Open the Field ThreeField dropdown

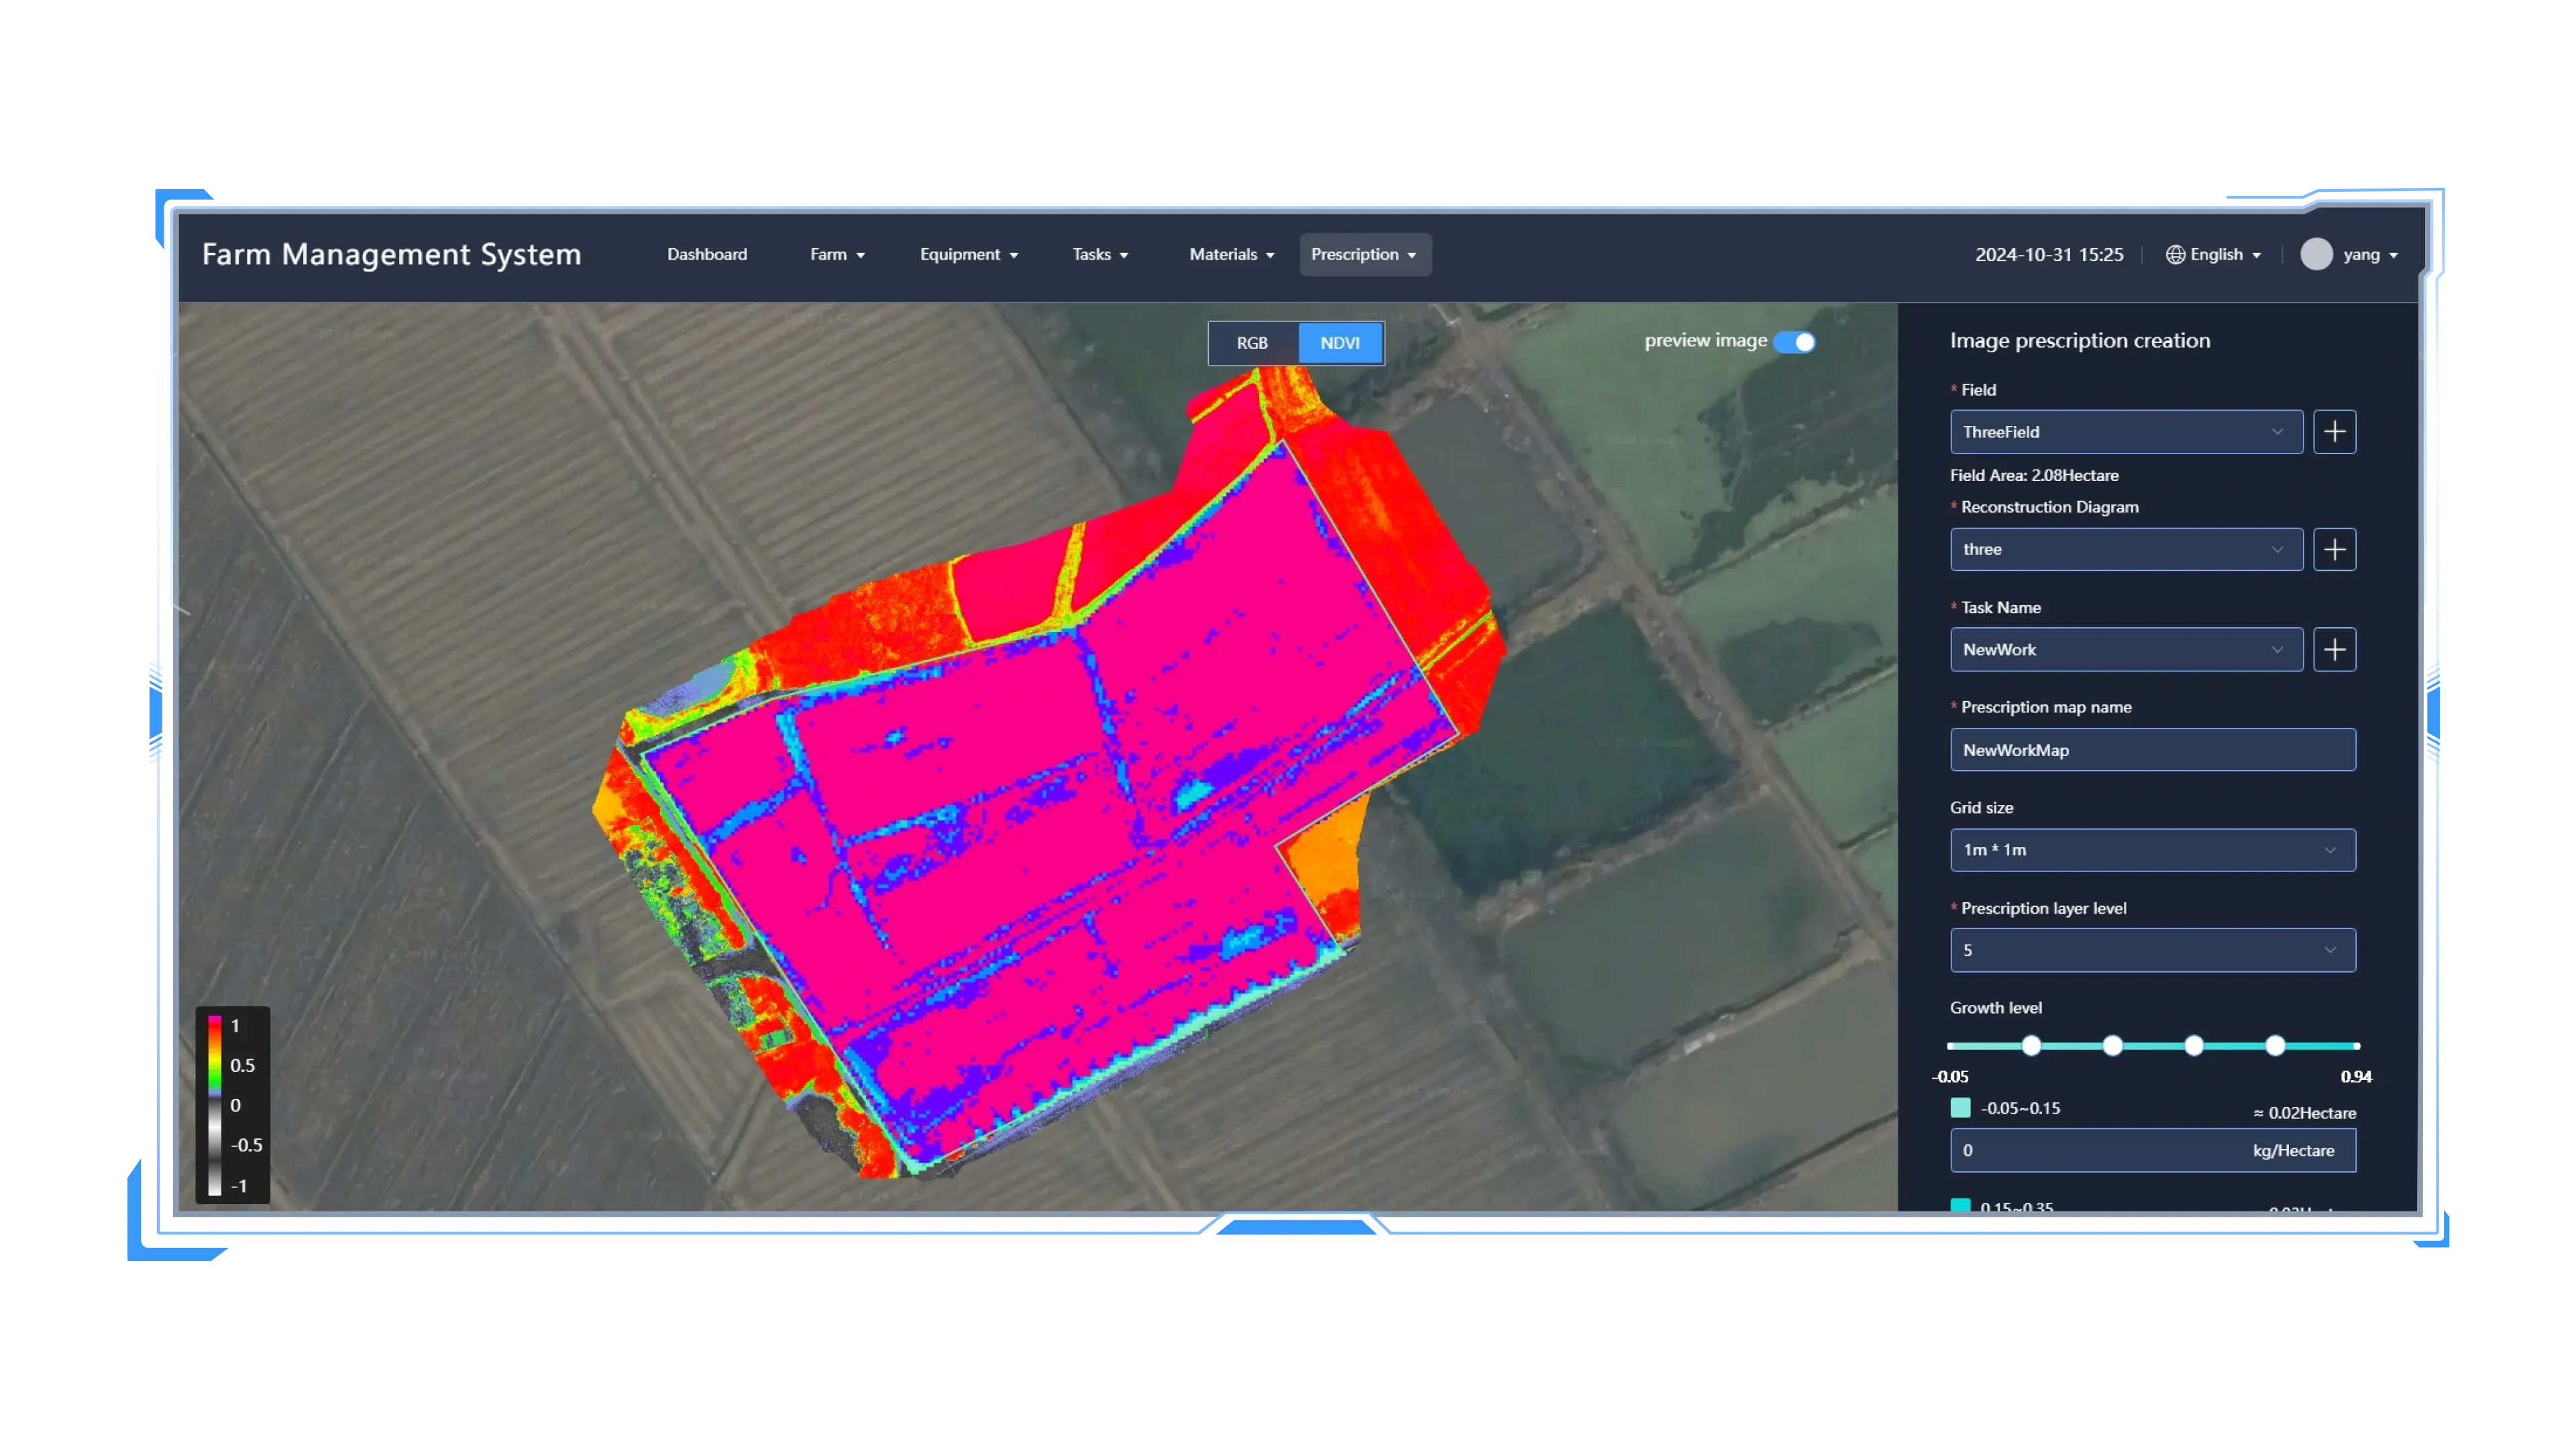coord(2125,432)
